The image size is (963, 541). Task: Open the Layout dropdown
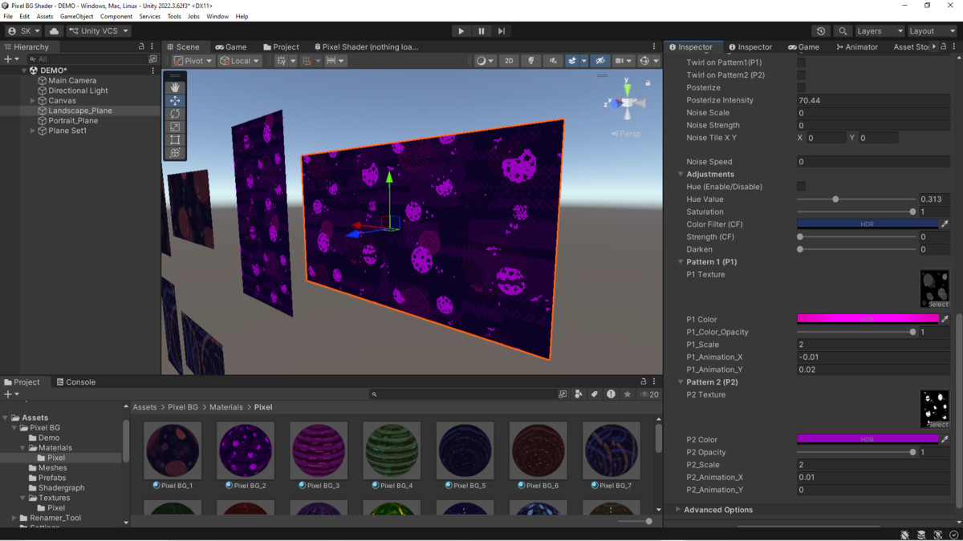coord(931,31)
